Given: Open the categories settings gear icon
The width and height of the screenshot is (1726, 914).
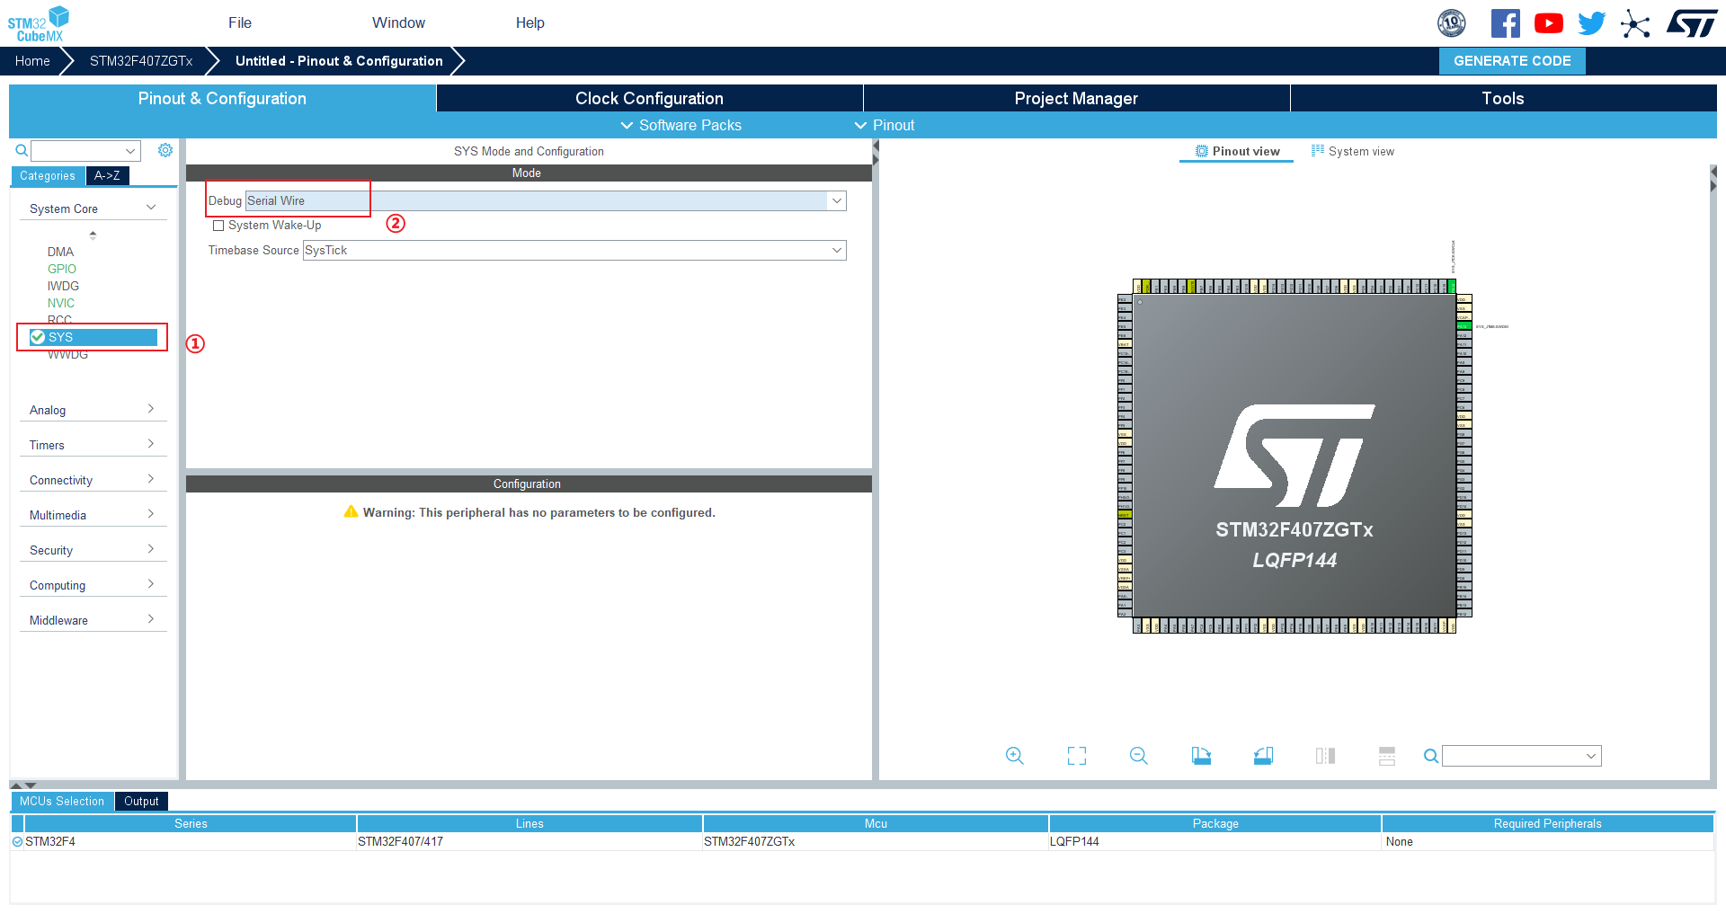Looking at the screenshot, I should pyautogui.click(x=165, y=150).
